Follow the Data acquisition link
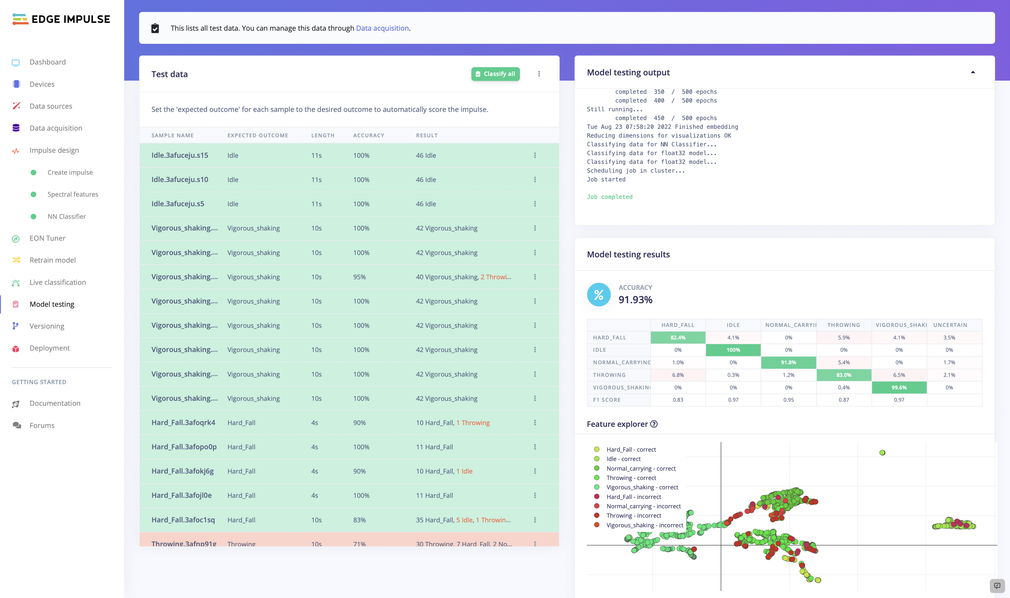The width and height of the screenshot is (1010, 598). click(382, 28)
